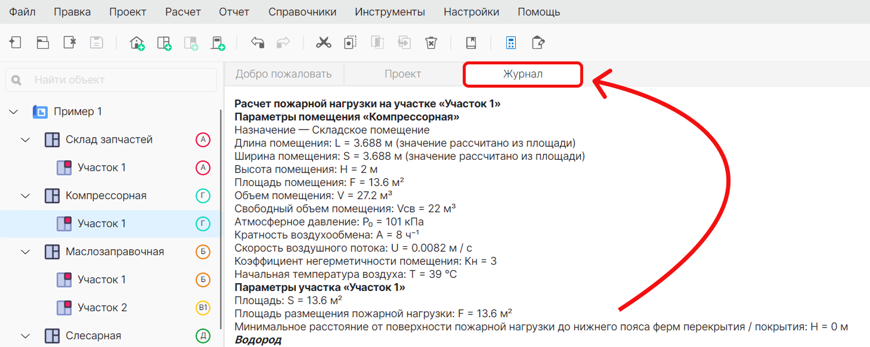This screenshot has height=347, width=870.
Task: Click the line Высота помещения: H = 2 м
Action: point(306,169)
